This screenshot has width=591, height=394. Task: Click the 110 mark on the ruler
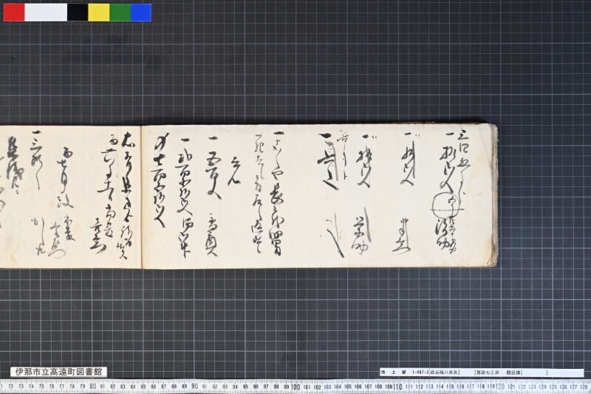click(398, 387)
